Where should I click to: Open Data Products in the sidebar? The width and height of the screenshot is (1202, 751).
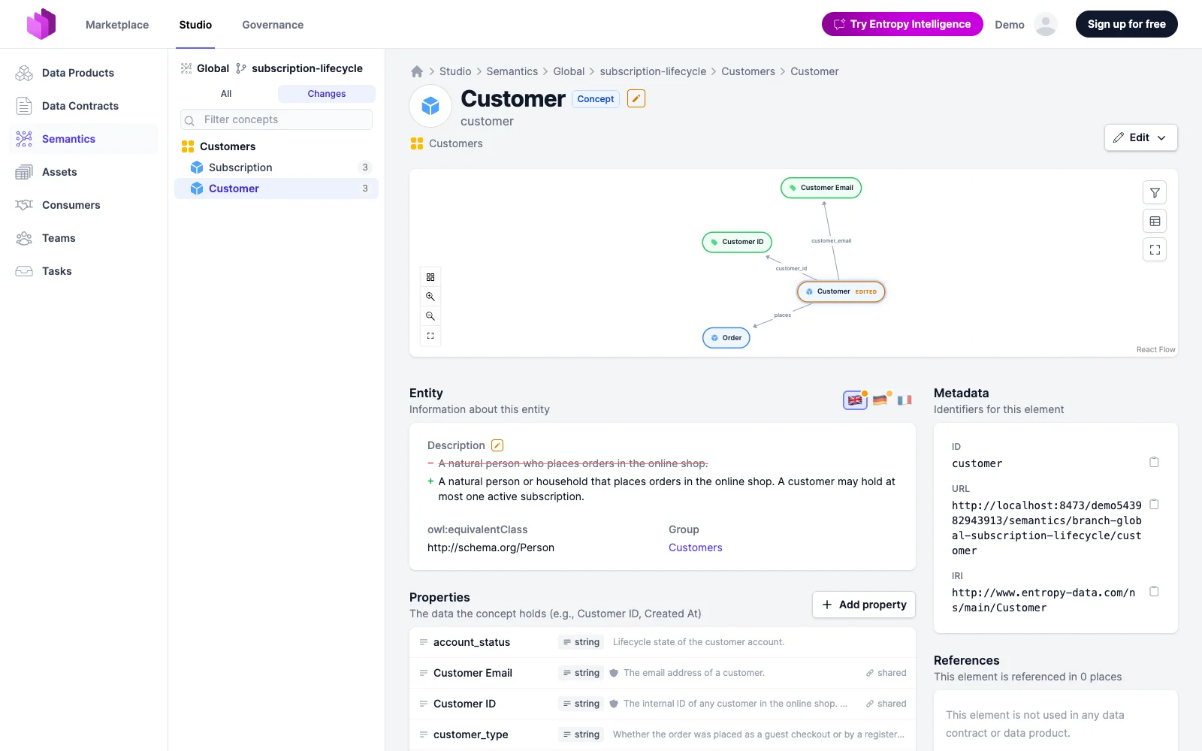[84, 73]
